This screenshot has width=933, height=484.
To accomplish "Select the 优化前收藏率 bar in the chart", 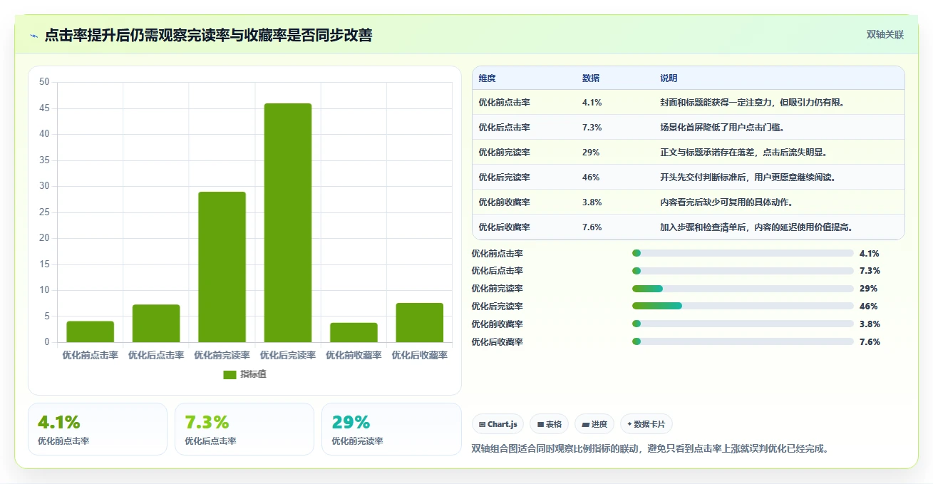I will click(x=354, y=333).
